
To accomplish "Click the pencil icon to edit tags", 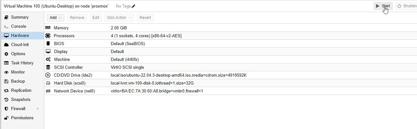I will pos(133,6).
